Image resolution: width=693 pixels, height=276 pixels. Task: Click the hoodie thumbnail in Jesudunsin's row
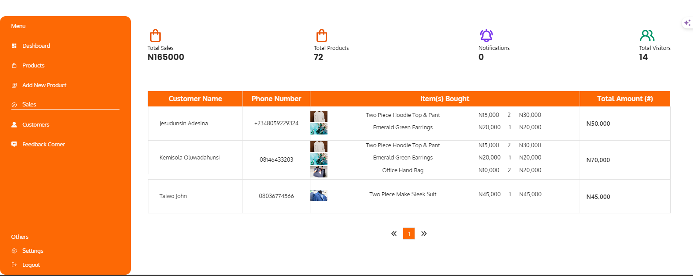(319, 116)
